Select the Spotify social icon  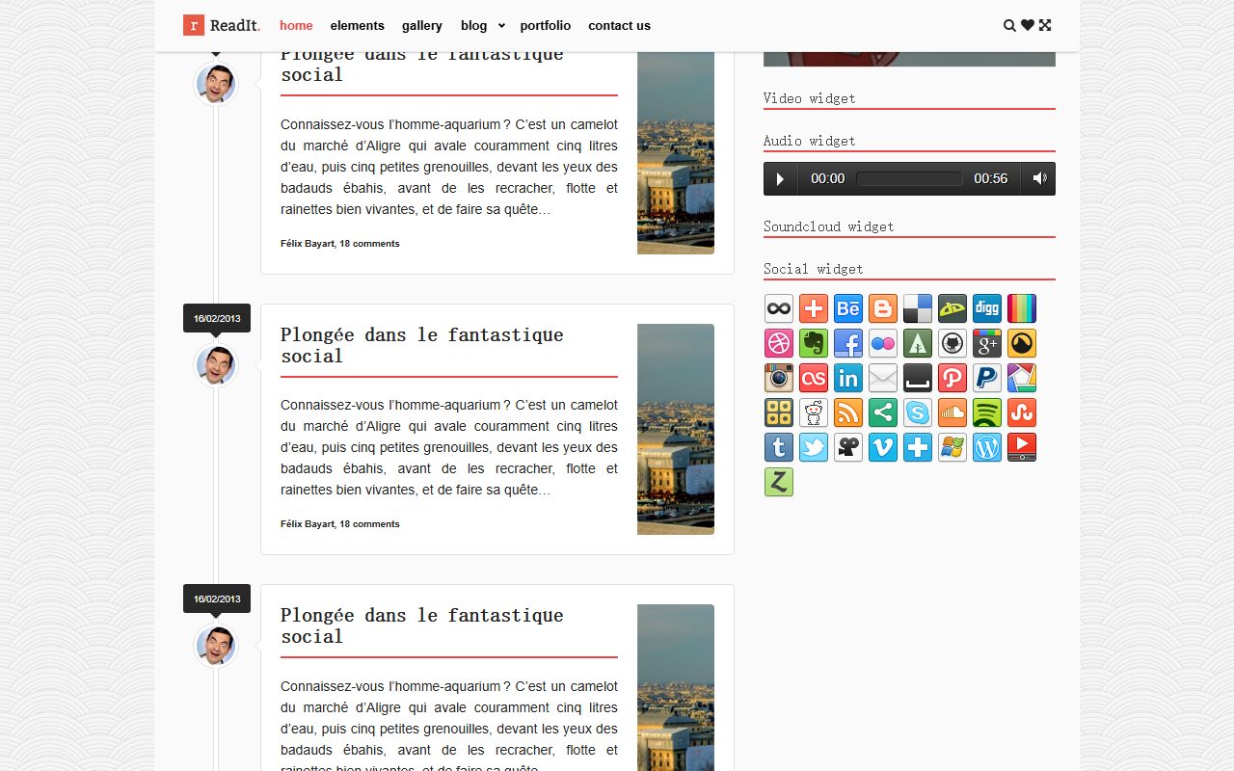[987, 412]
